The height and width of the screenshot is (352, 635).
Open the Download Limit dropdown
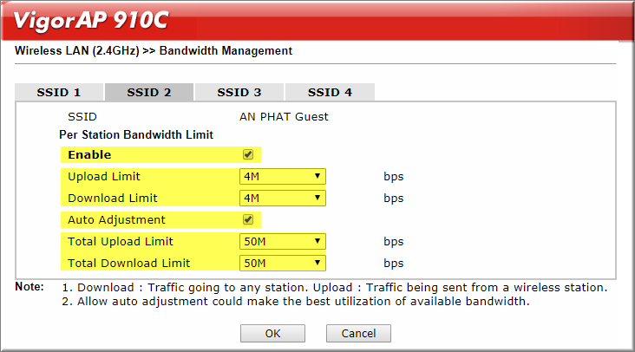tap(282, 199)
